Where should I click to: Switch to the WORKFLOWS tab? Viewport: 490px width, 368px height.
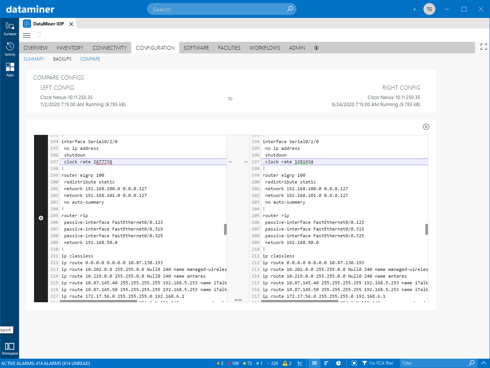[265, 48]
